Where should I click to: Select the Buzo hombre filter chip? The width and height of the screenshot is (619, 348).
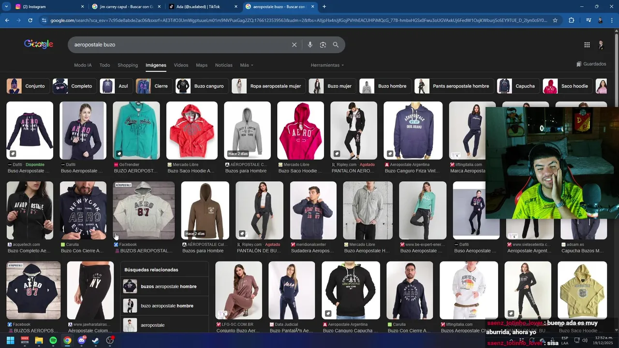coord(384,86)
